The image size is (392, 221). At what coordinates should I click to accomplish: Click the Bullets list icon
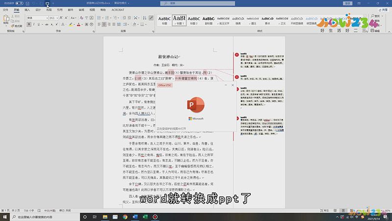click(99, 18)
